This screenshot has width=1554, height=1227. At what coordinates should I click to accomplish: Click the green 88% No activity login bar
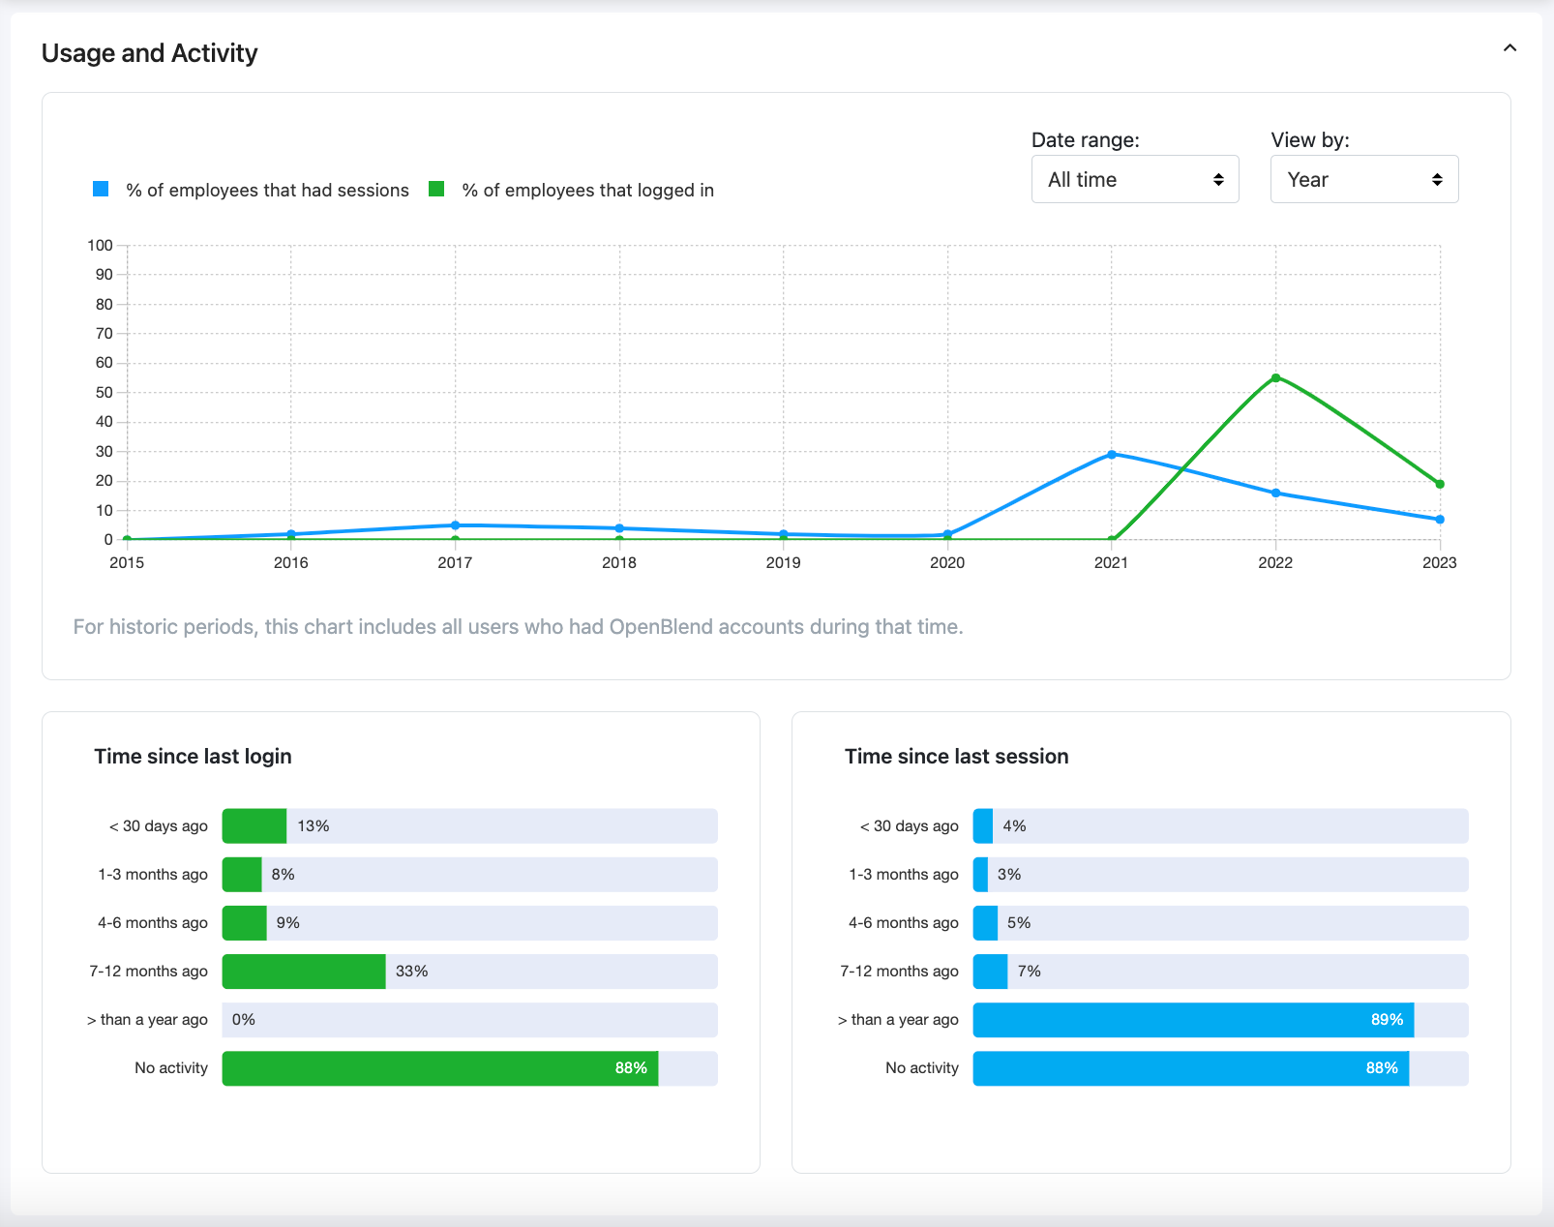tap(440, 1068)
